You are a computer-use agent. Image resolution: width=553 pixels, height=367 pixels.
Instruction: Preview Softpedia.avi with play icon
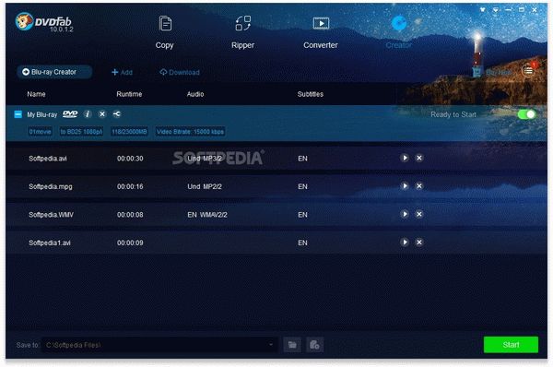tap(405, 158)
